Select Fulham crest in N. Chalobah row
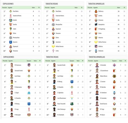The width and height of the screenshot is (128, 123). click(x=72, y=115)
